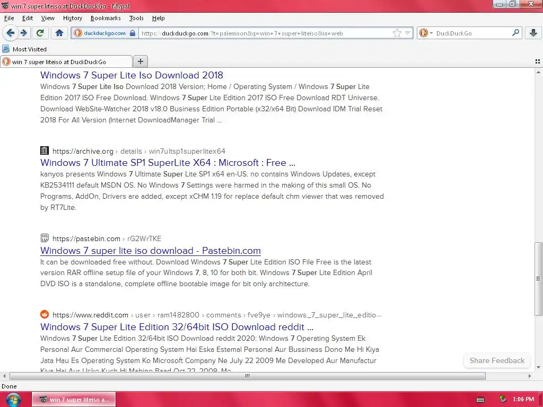Click the magnifier search icon in search box
Viewport: 543px width, 407px height.
click(x=515, y=33)
